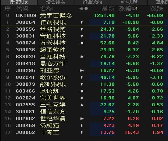Click the percent change 16.43
The width and height of the screenshot is (168, 141).
[132, 132]
